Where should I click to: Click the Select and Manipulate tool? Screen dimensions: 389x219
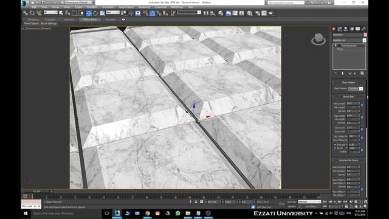131,13
